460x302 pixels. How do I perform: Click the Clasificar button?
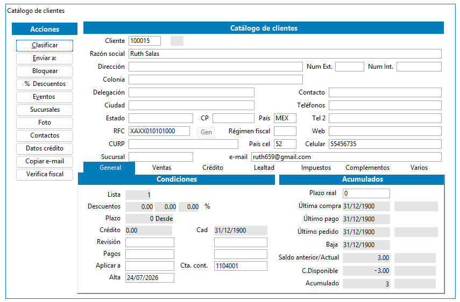pos(45,45)
